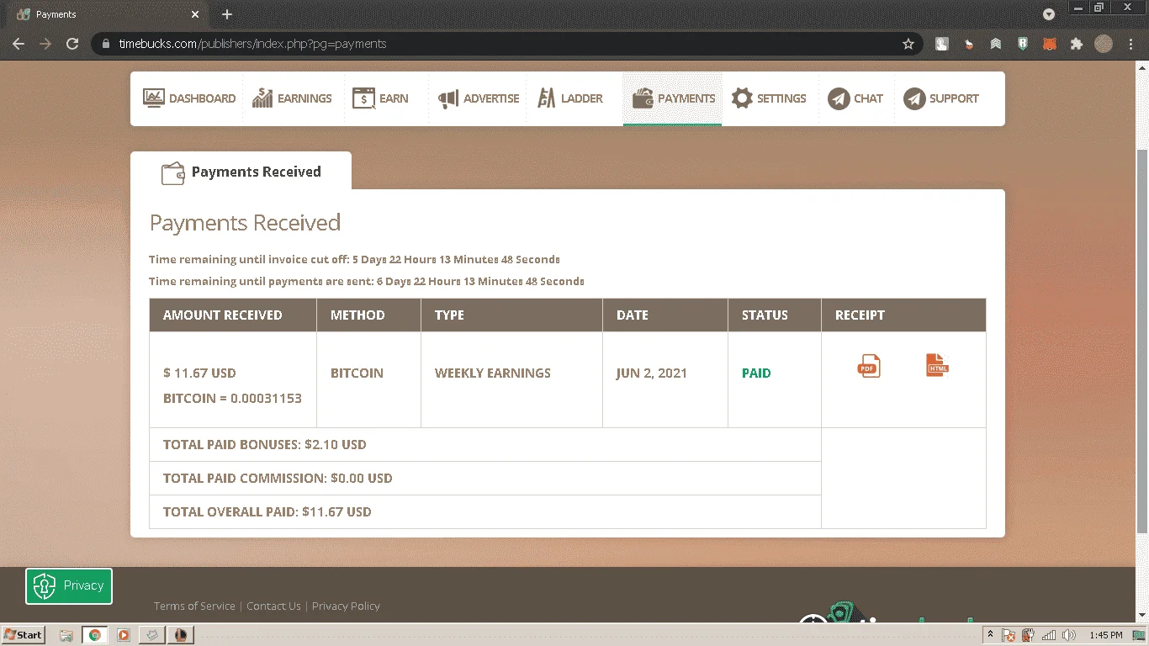The width and height of the screenshot is (1149, 646).
Task: Go forward in browser history
Action: point(45,44)
